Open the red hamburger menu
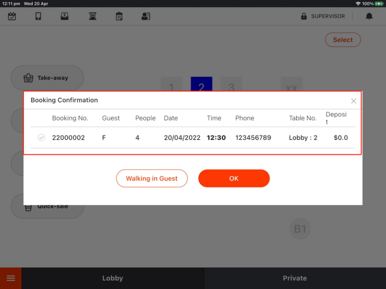Viewport: 386px width, 289px height. coord(11,278)
